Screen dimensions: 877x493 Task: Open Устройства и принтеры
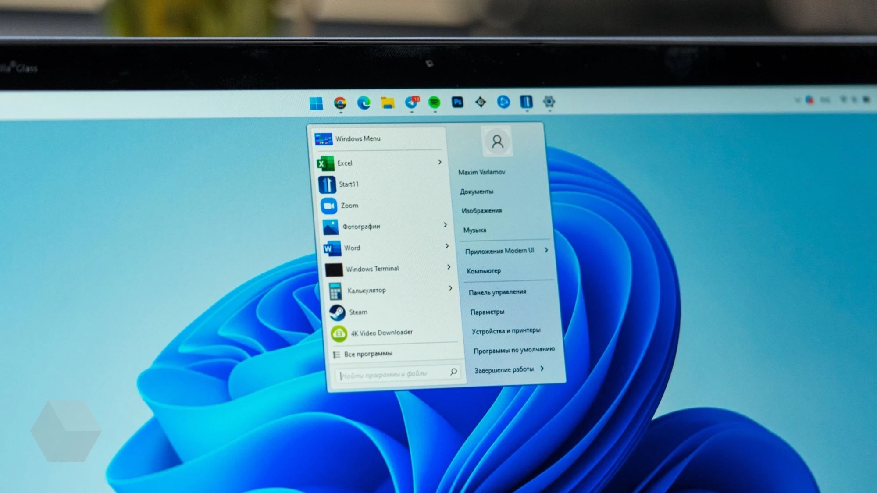tap(506, 331)
